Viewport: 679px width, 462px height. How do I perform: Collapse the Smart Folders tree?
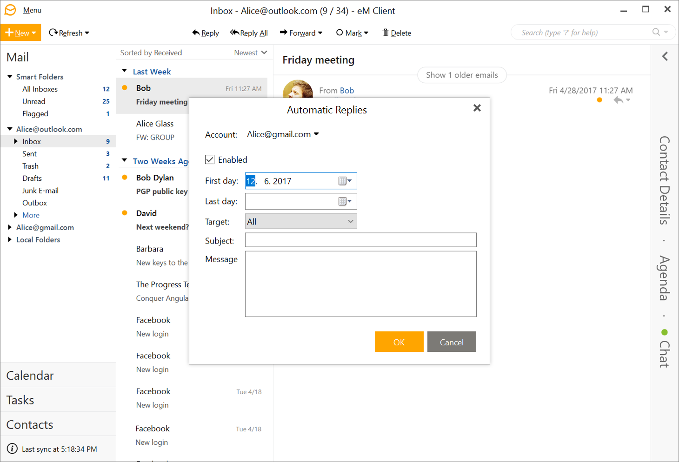pos(10,77)
